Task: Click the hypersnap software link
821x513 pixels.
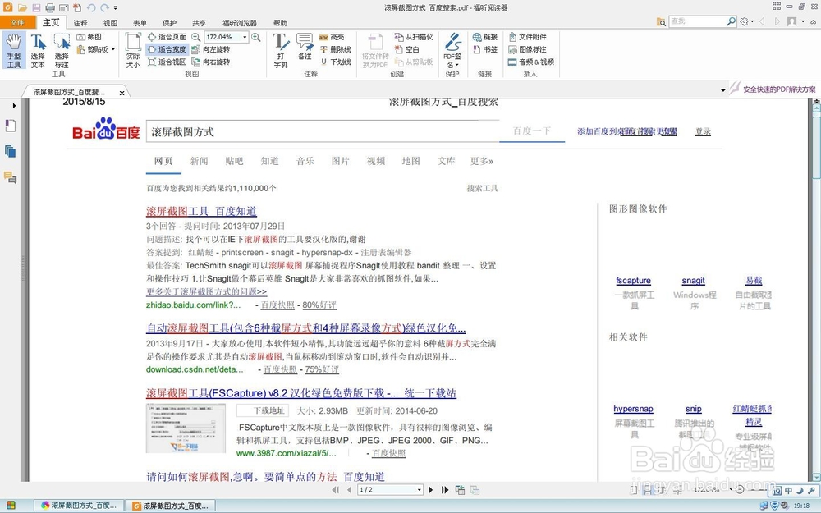Action: [633, 409]
